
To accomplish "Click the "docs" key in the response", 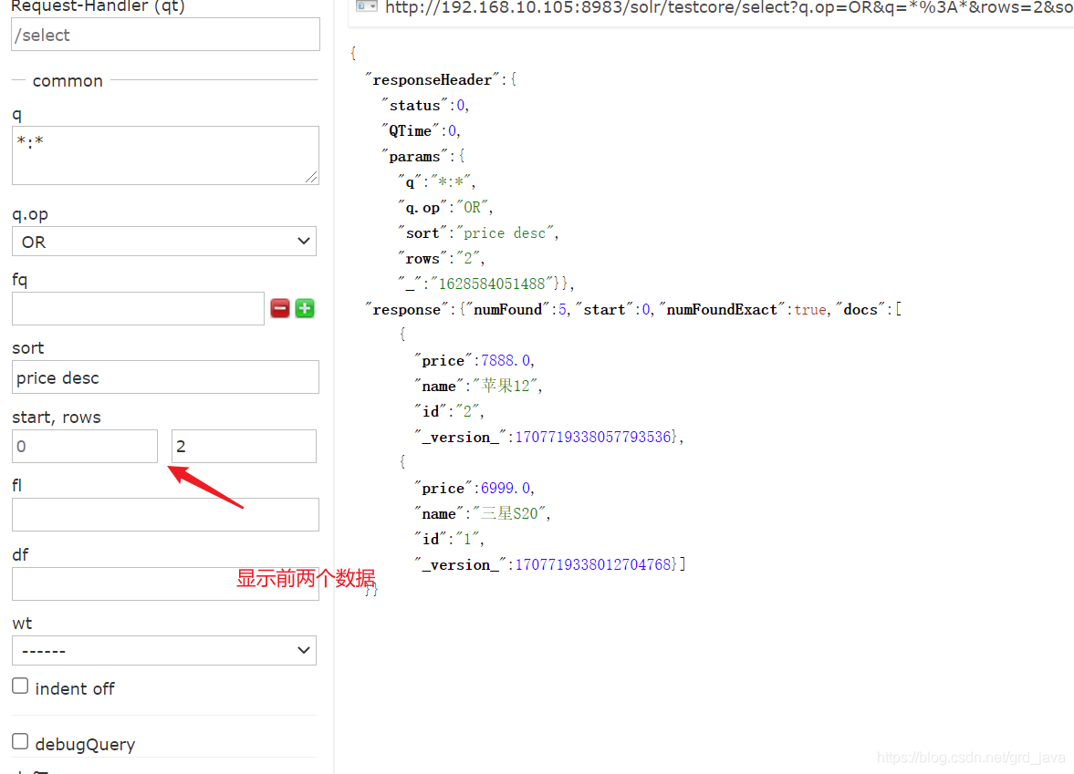I will (860, 309).
